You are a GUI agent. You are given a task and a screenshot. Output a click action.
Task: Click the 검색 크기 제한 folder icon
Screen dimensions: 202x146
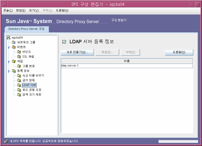[x=19, y=95]
